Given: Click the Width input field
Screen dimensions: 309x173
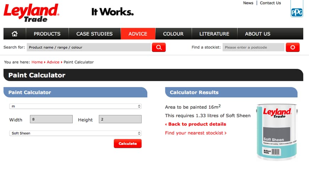Looking at the screenshot, I should [x=51, y=119].
